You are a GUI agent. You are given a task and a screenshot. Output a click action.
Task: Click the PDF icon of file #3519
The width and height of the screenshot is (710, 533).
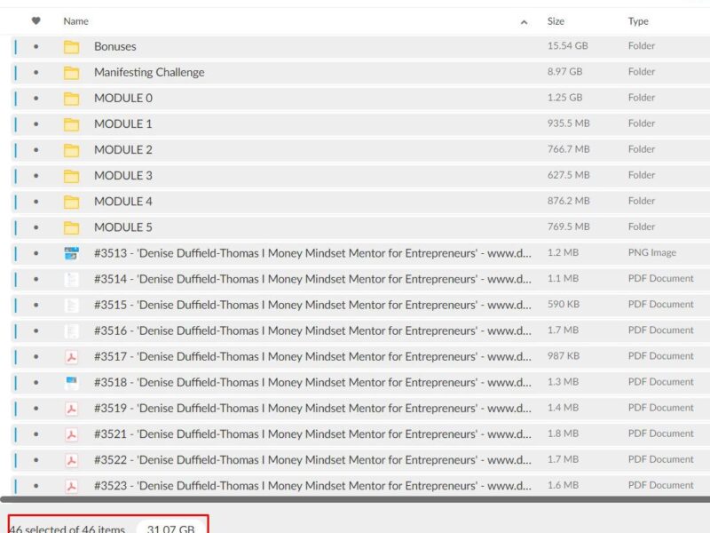coord(71,409)
